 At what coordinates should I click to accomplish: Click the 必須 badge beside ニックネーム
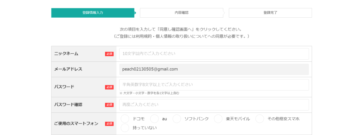click(x=109, y=54)
